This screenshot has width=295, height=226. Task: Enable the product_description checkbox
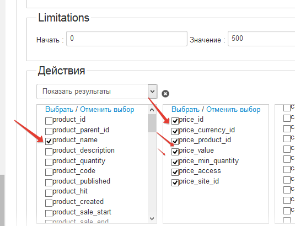coord(49,152)
